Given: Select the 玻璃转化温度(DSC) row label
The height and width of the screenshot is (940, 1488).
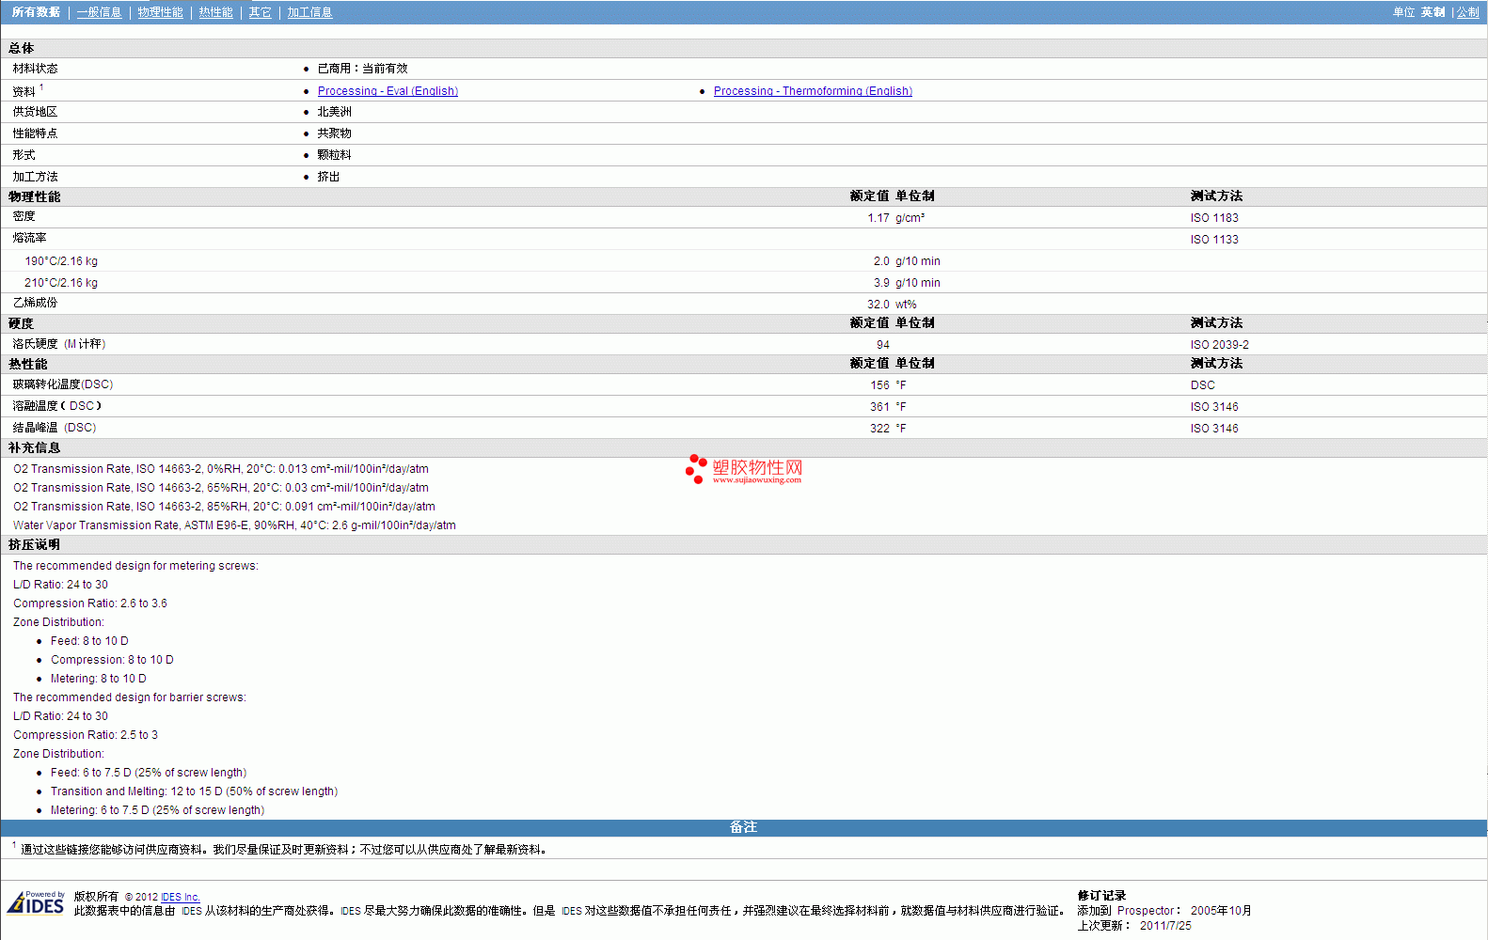Looking at the screenshot, I should click(x=63, y=384).
